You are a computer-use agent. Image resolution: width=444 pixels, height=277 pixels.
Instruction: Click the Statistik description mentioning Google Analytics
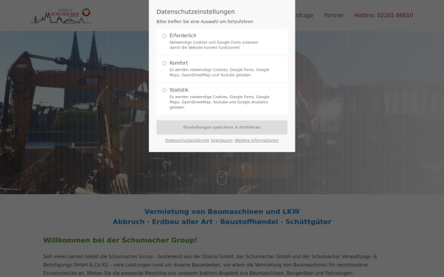[x=220, y=102]
